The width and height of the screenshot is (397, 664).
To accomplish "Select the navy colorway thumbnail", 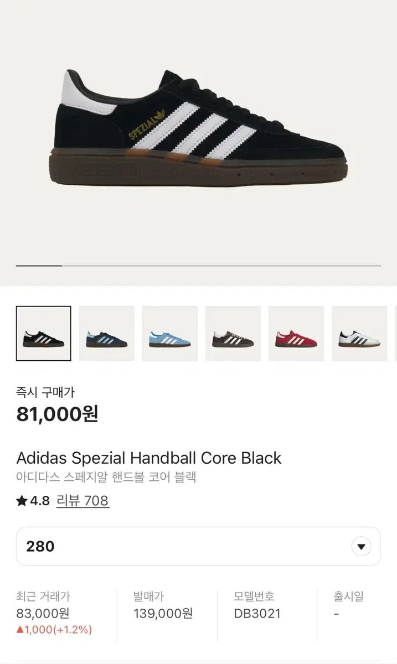I will (106, 333).
